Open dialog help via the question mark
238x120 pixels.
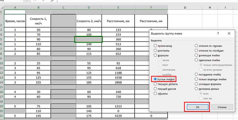coord(218,33)
